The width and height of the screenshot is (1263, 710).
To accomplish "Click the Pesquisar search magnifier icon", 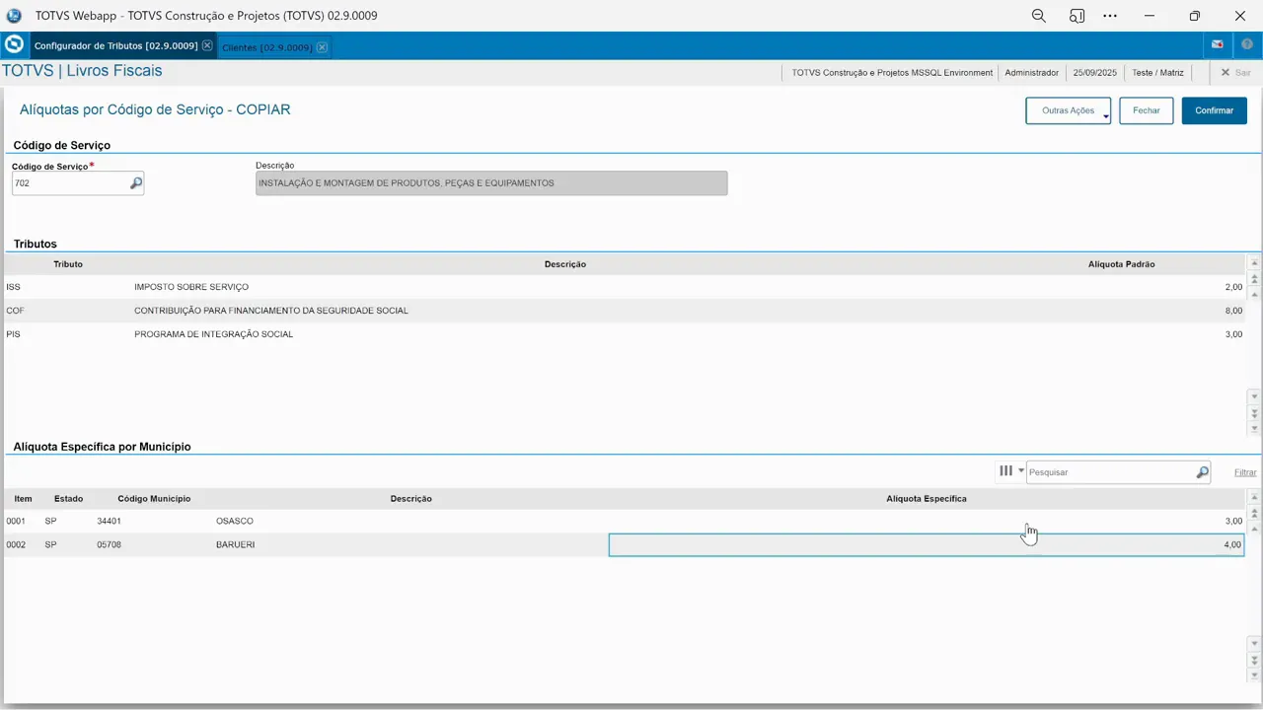I will click(x=1202, y=472).
